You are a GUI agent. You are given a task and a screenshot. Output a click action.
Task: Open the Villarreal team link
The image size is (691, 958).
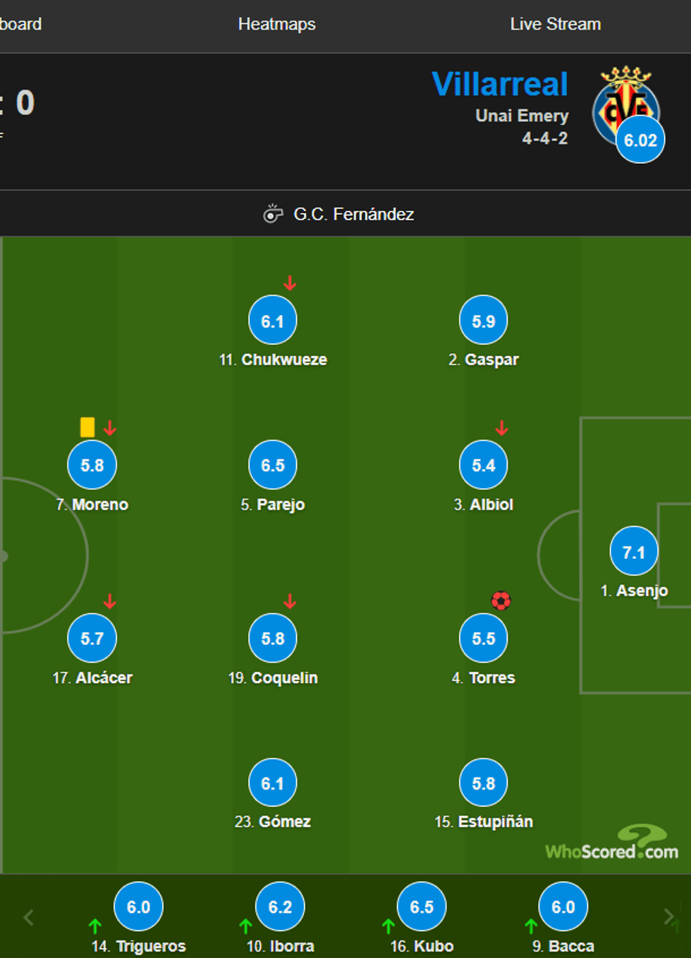[x=499, y=84]
